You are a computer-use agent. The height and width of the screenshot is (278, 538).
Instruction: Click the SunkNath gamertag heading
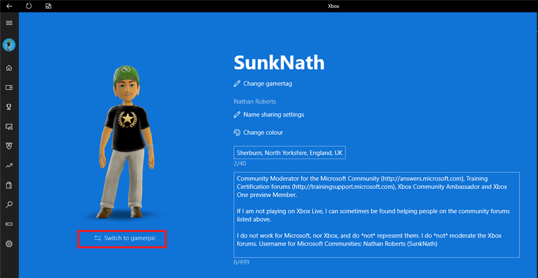[x=279, y=63]
